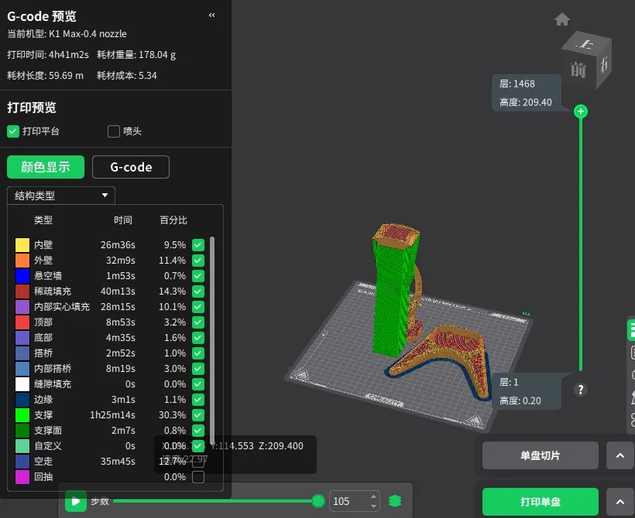Click the 单盘切片 button
The image size is (635, 518).
pyautogui.click(x=540, y=456)
